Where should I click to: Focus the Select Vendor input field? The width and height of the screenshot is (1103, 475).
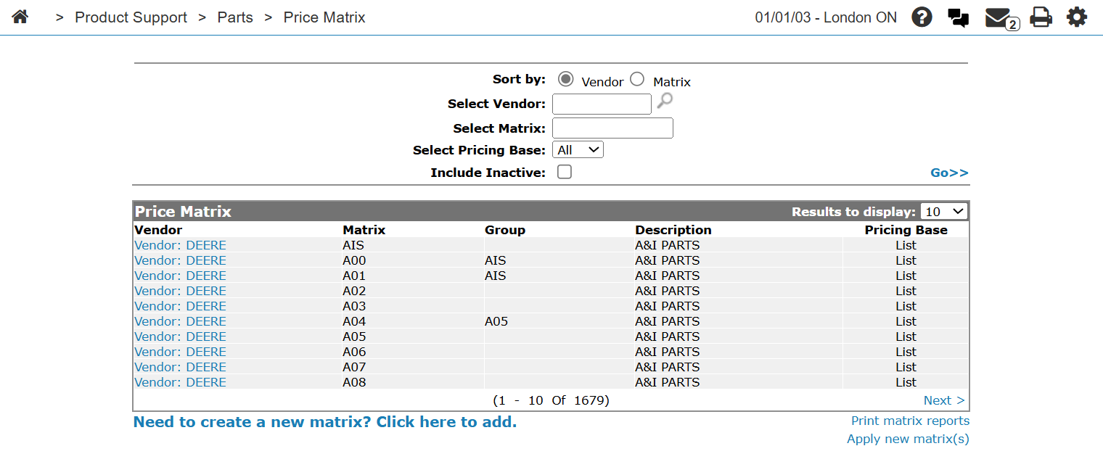click(602, 104)
